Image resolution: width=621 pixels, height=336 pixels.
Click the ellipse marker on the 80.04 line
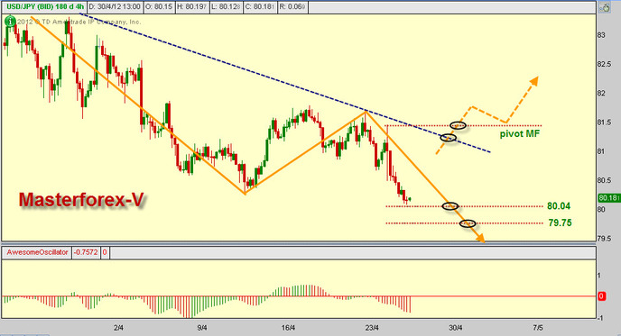click(450, 206)
